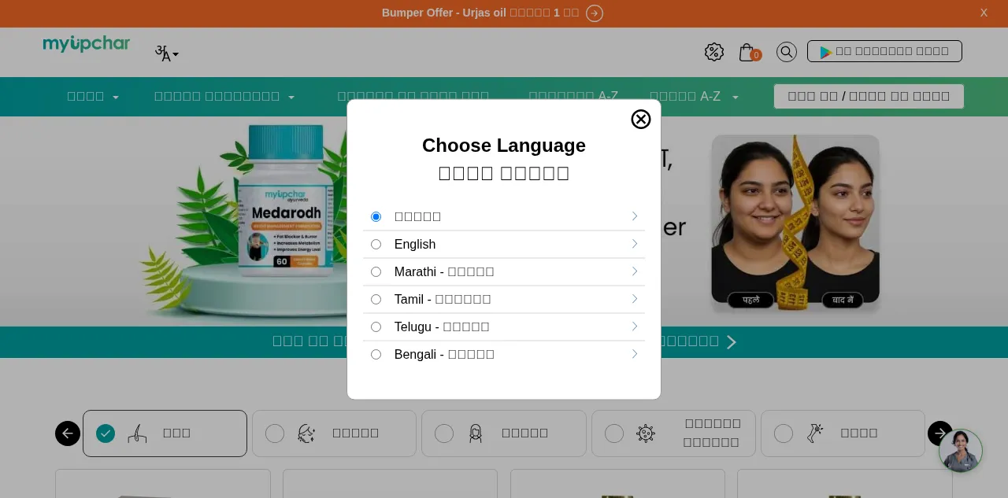The width and height of the screenshot is (1008, 498).
Task: Click the teal strip below the banner
Action: point(504,342)
